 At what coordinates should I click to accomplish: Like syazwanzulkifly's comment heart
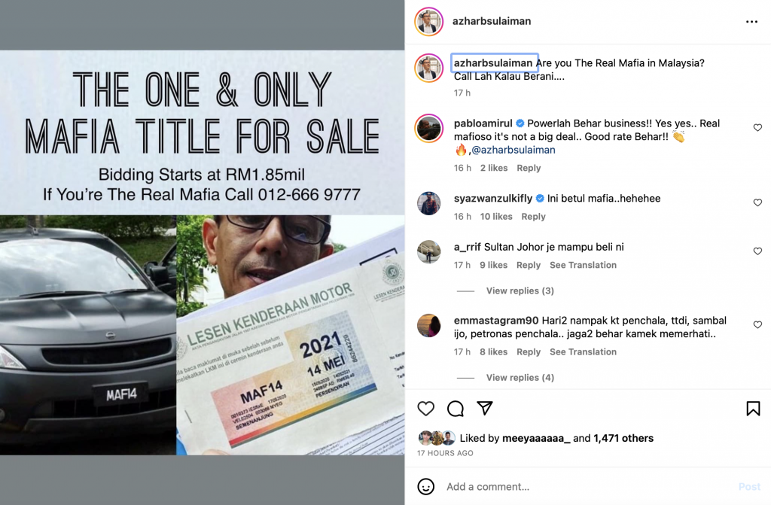coord(757,202)
